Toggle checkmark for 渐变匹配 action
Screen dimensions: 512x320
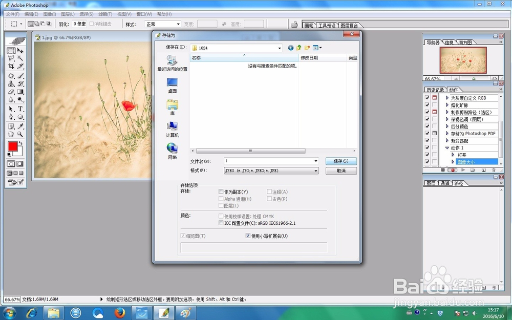coord(427,140)
